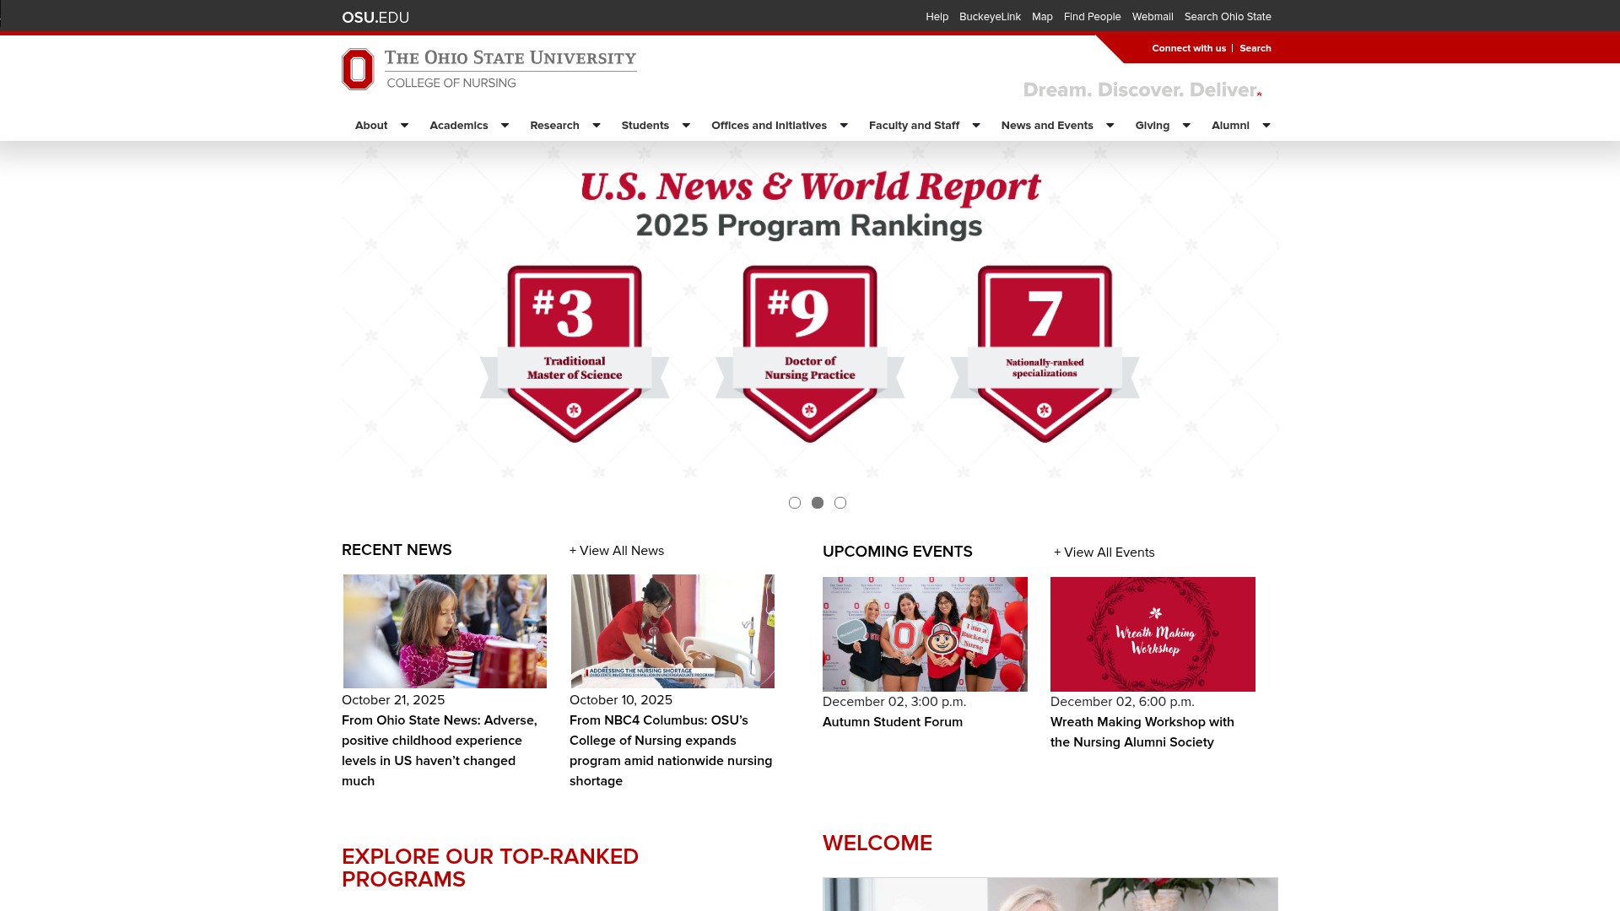The height and width of the screenshot is (911, 1620).
Task: Click the date October 10, 2025
Action: click(x=621, y=700)
